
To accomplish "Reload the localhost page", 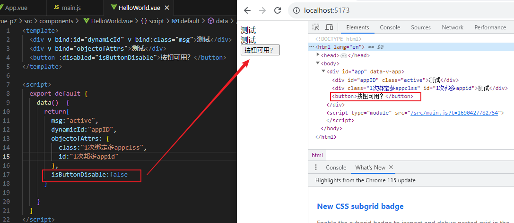I will 278,10.
